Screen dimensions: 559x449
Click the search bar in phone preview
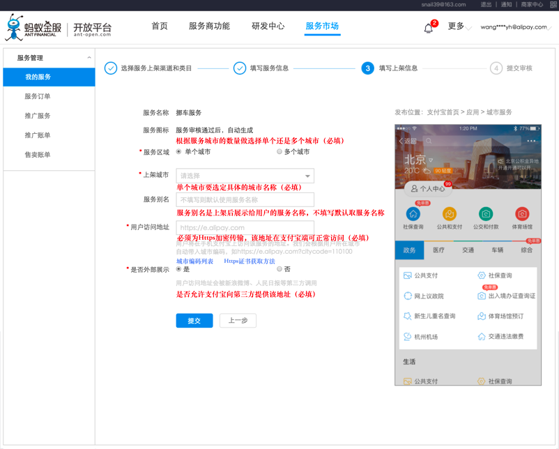472,141
